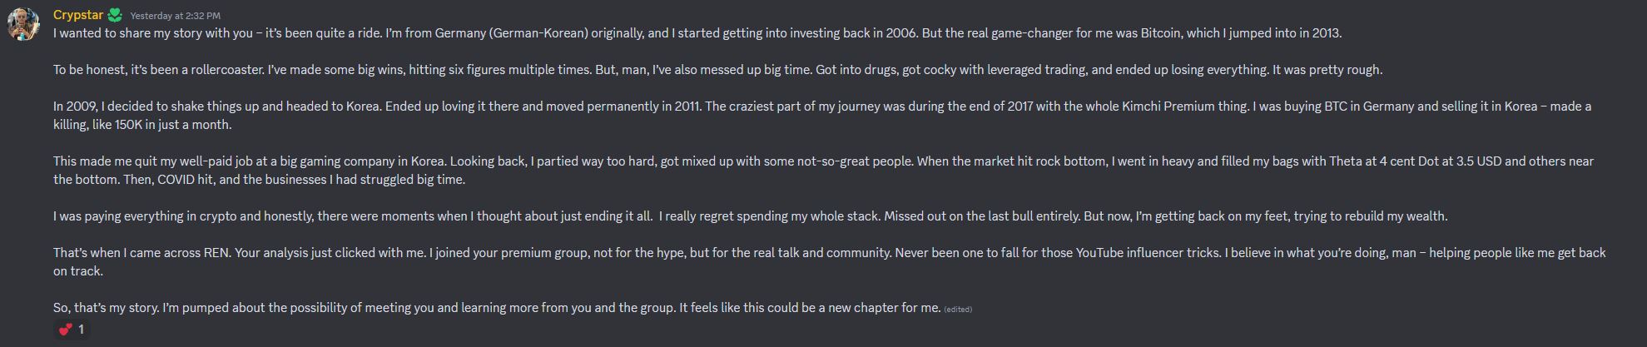Click the small edited label after the message

pos(958,309)
